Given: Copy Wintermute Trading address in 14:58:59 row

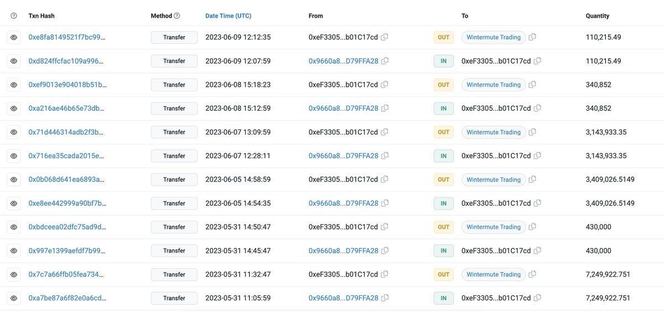Looking at the screenshot, I should coord(532,180).
